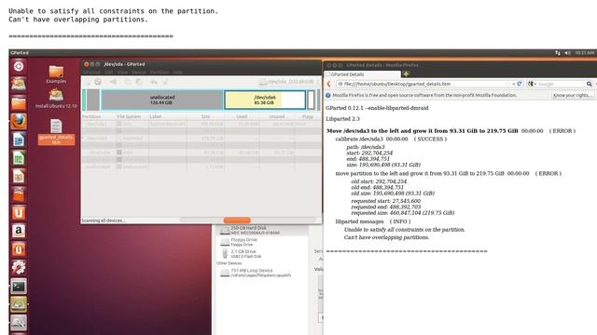Open the Ubuntu Dash home launcher icon
The width and height of the screenshot is (597, 335).
(19, 66)
